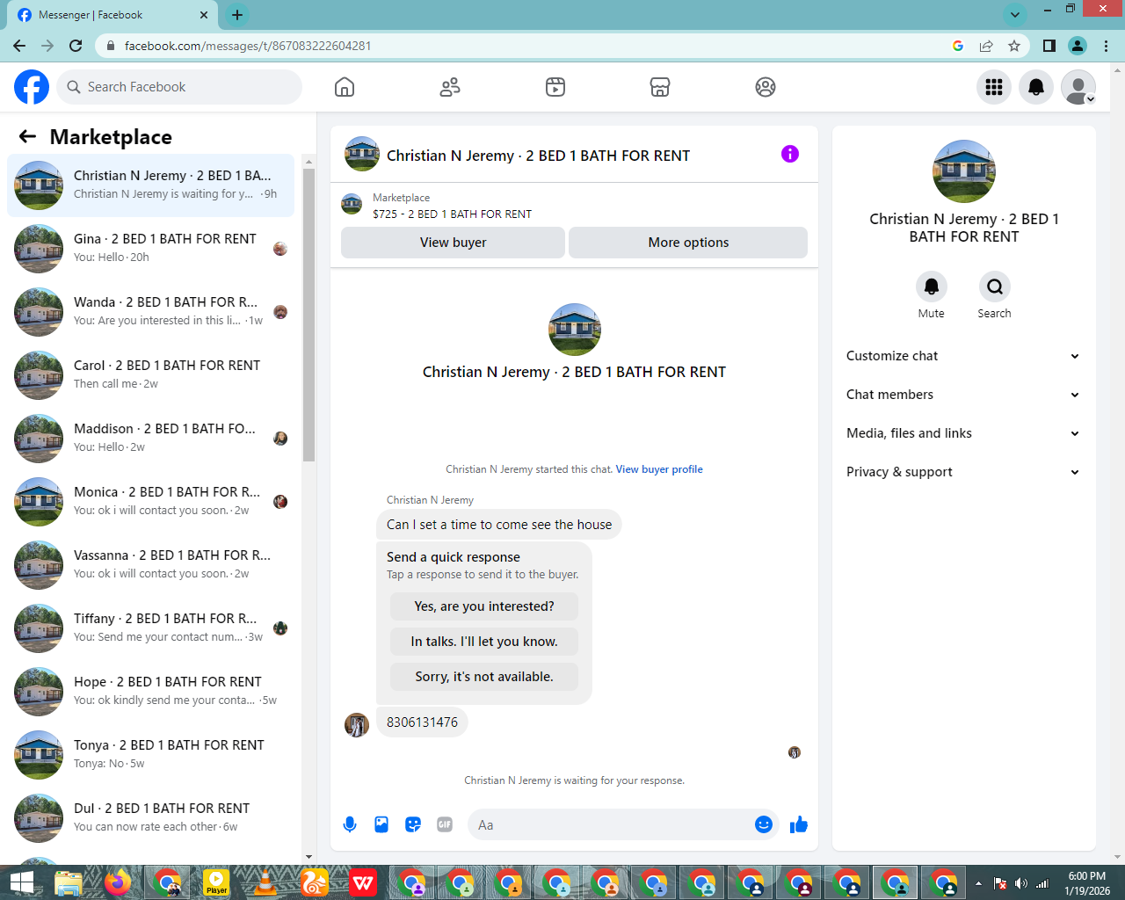
Task: Open Chrome menu three dots
Action: 1107,46
